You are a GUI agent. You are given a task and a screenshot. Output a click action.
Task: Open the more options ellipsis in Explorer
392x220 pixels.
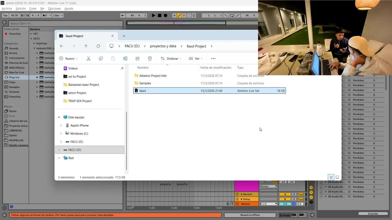coord(213,58)
